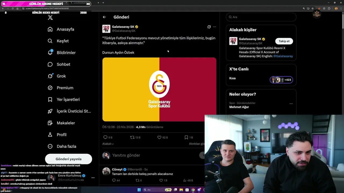Open the Emre Kurtulmuş account switcher

(71, 177)
